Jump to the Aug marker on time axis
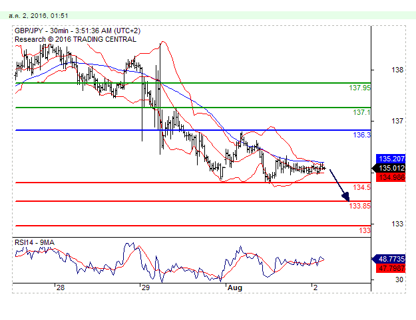 (x=234, y=287)
